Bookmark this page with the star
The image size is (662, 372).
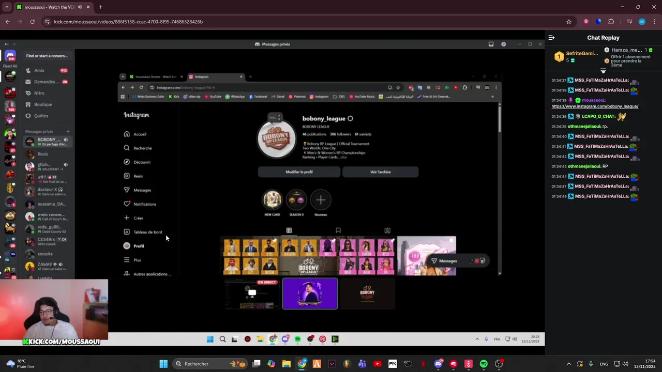pyautogui.click(x=569, y=22)
